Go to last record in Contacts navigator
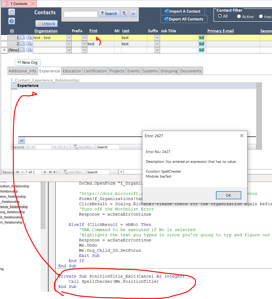 (x=50, y=172)
